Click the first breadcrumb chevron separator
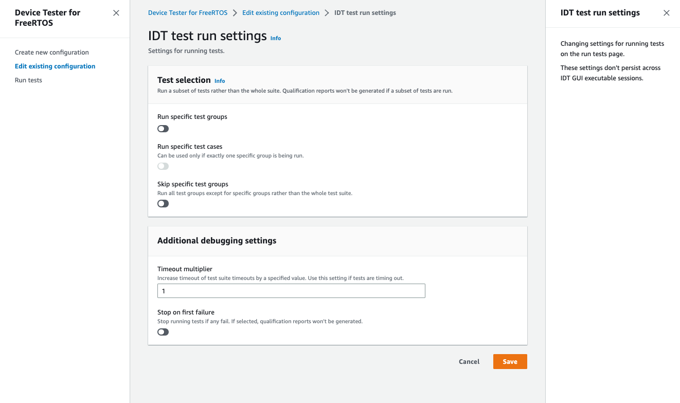Screen dimensions: 680x403 click(235, 12)
